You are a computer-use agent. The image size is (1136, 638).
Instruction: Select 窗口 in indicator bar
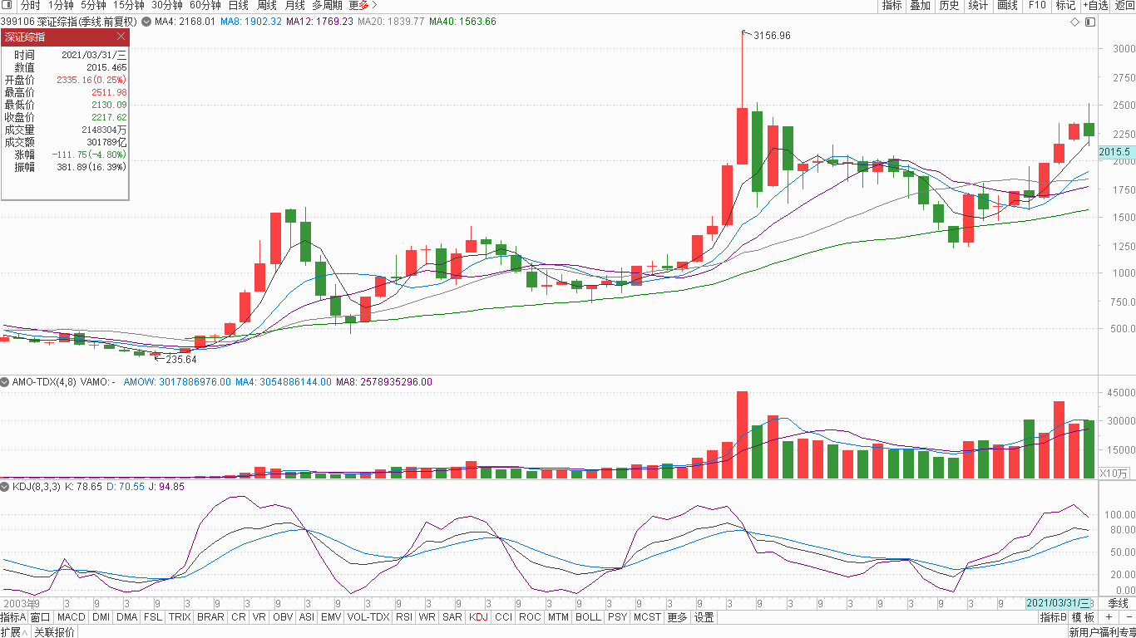point(40,617)
